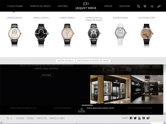Click the vertical scrollbar down arrow
The image size is (166, 124).
[165, 114]
